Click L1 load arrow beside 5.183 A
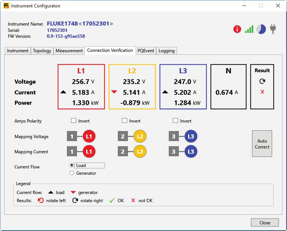Screen dimensions: 287x231 coord(63,92)
